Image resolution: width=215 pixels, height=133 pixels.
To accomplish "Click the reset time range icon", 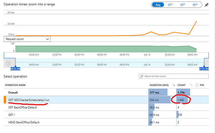I will (8, 63).
